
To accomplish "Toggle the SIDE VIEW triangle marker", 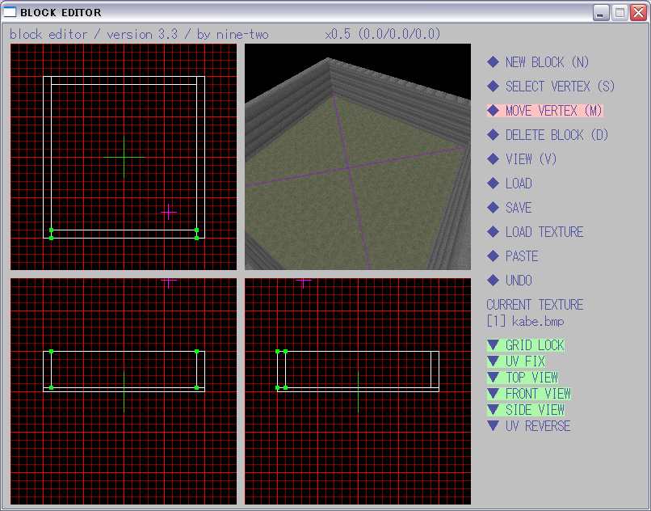I will 493,410.
